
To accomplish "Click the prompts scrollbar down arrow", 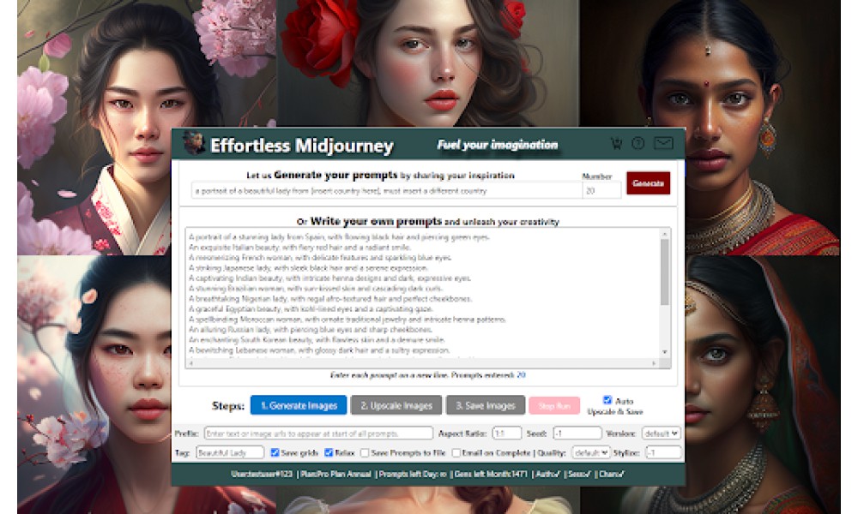I will (664, 352).
